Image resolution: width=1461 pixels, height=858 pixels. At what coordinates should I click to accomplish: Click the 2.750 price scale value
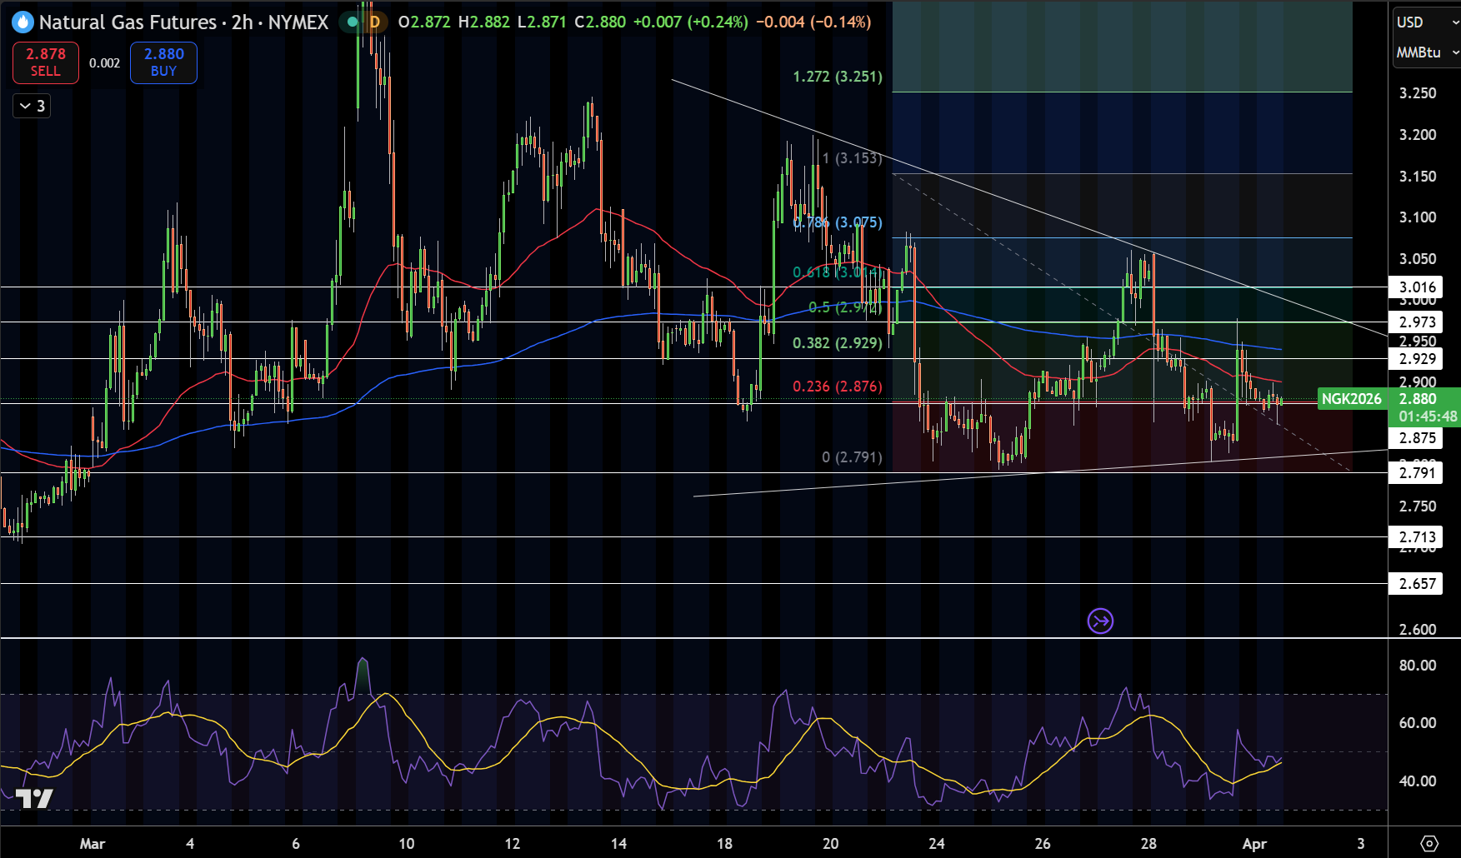tap(1418, 506)
